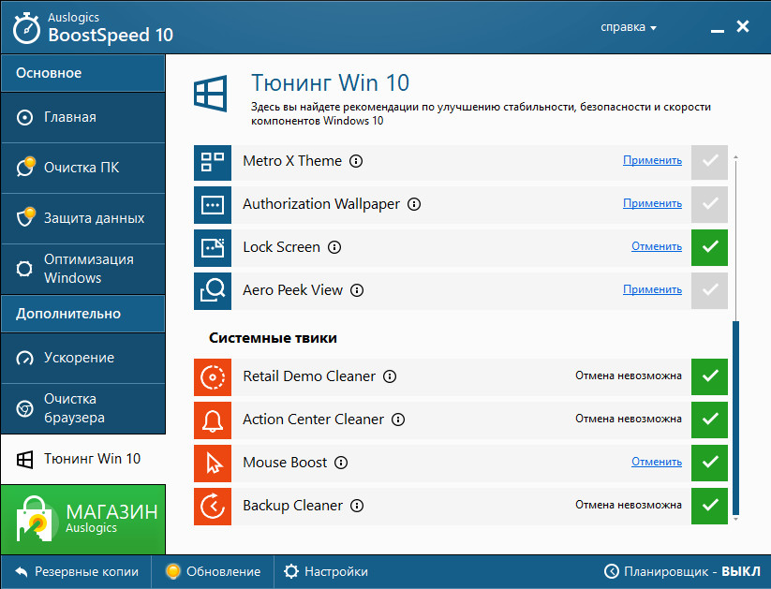Click the Mouse Boost cursor icon
Viewport: 771px width, 589px height.
(x=213, y=464)
